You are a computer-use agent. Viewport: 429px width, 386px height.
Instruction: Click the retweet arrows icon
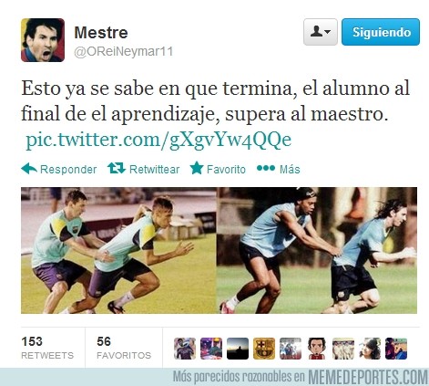117,168
